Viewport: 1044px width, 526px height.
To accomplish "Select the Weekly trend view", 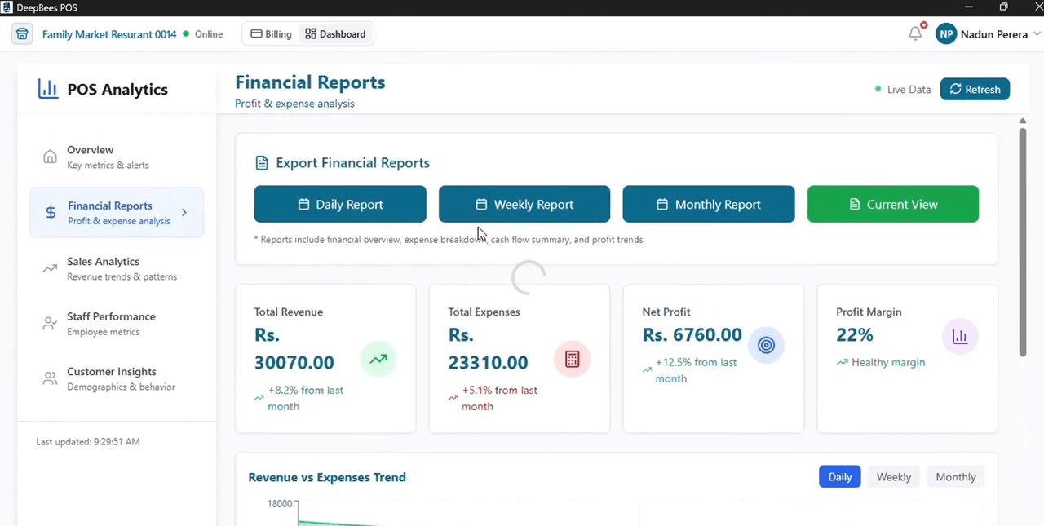I will [x=893, y=477].
